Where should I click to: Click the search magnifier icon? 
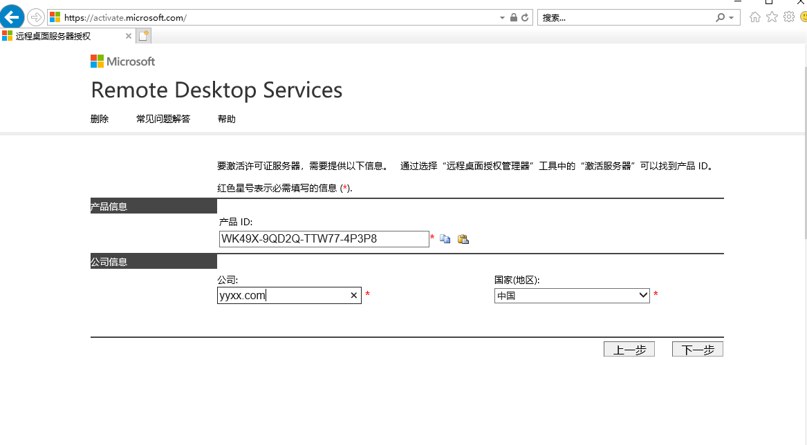click(720, 17)
